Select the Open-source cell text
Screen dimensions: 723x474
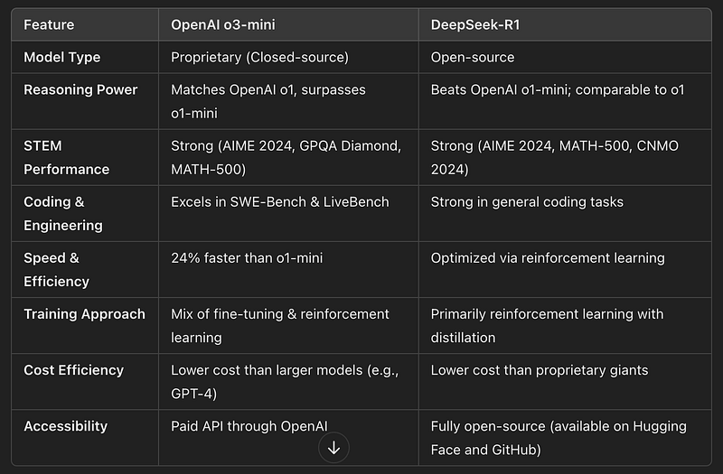coord(472,57)
